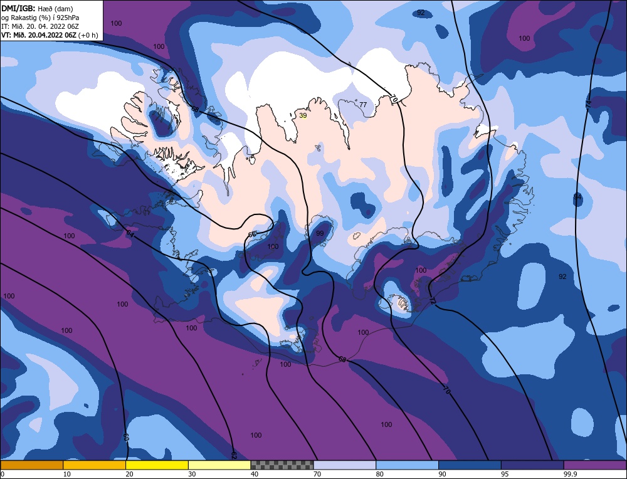627x479 pixels.
Task: Choose the pale yellow 30–40 legend swatch
Action: 219,465
